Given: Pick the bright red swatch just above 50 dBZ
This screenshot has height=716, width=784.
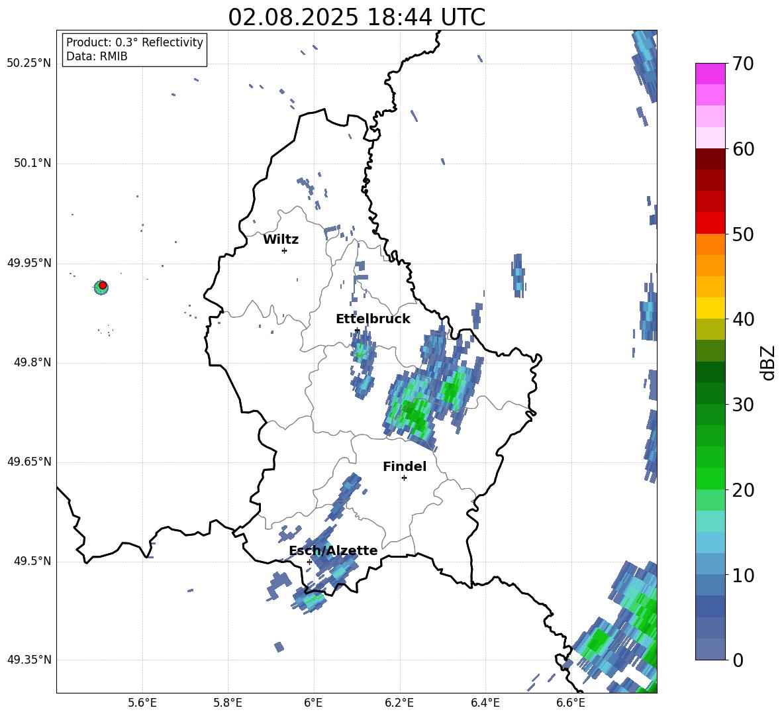Looking at the screenshot, I should 710,223.
